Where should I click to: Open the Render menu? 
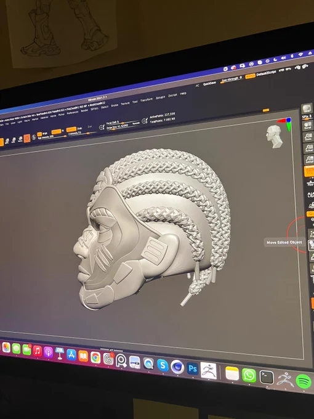tap(84, 110)
